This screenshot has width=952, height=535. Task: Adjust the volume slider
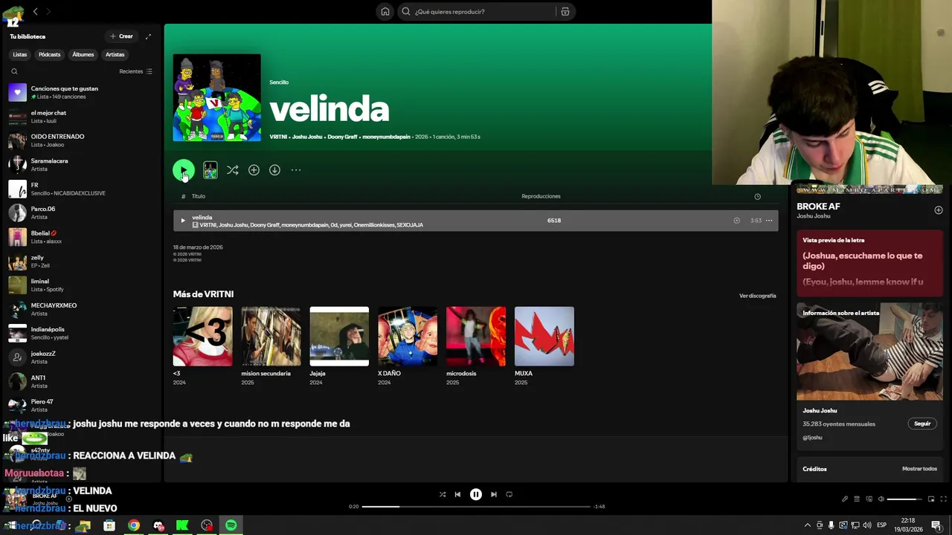click(x=904, y=499)
